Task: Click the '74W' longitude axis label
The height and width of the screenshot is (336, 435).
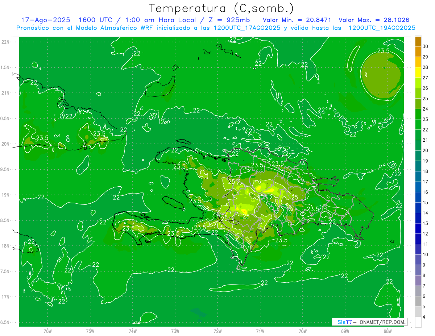Action: point(133,331)
